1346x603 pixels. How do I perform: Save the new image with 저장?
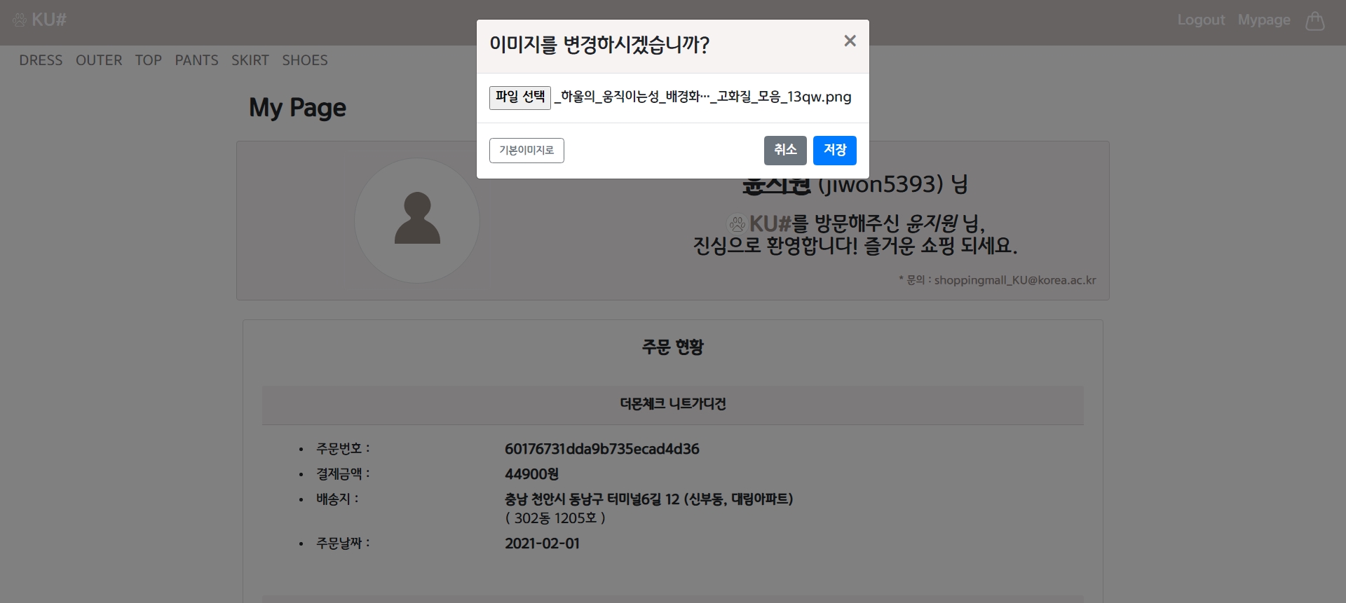click(834, 151)
